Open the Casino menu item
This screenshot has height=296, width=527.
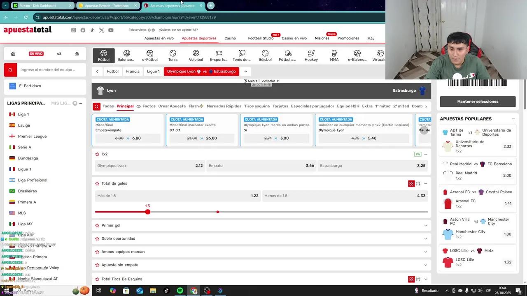230,38
